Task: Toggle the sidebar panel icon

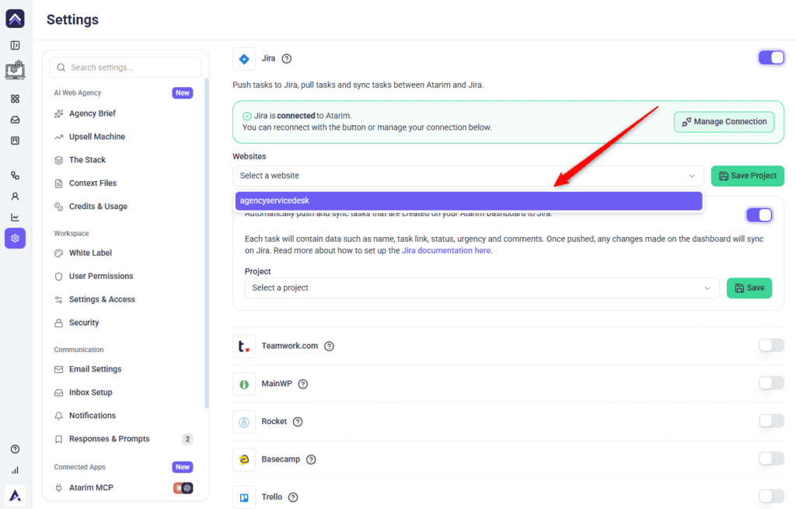Action: 16,46
